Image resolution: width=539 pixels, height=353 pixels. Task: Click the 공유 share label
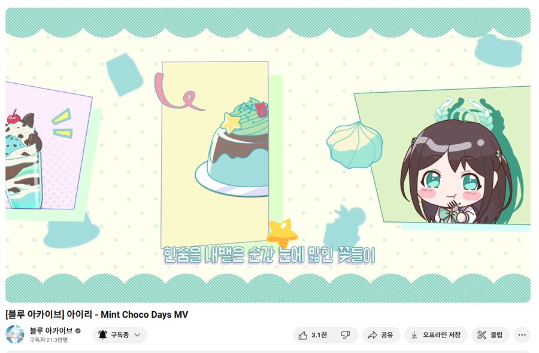point(387,335)
